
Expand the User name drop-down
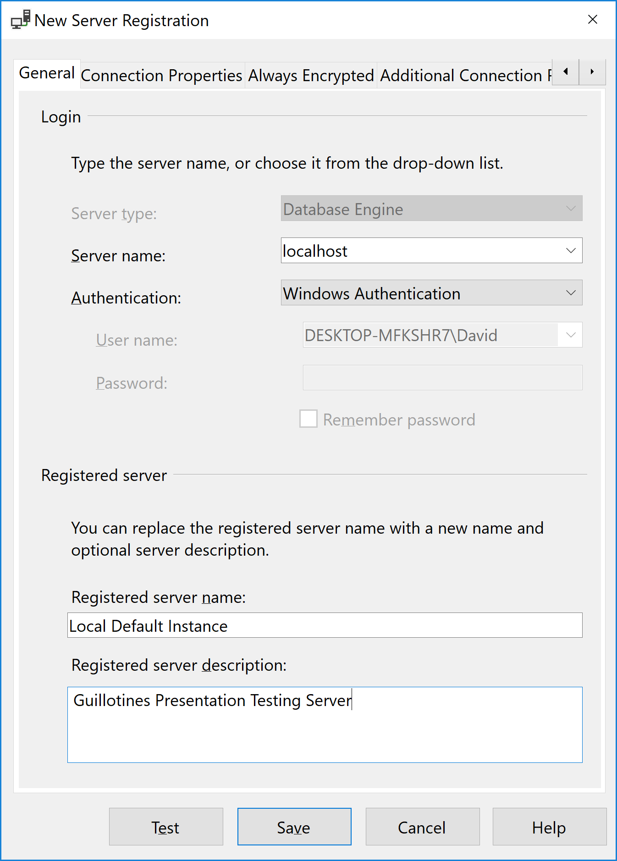[570, 335]
